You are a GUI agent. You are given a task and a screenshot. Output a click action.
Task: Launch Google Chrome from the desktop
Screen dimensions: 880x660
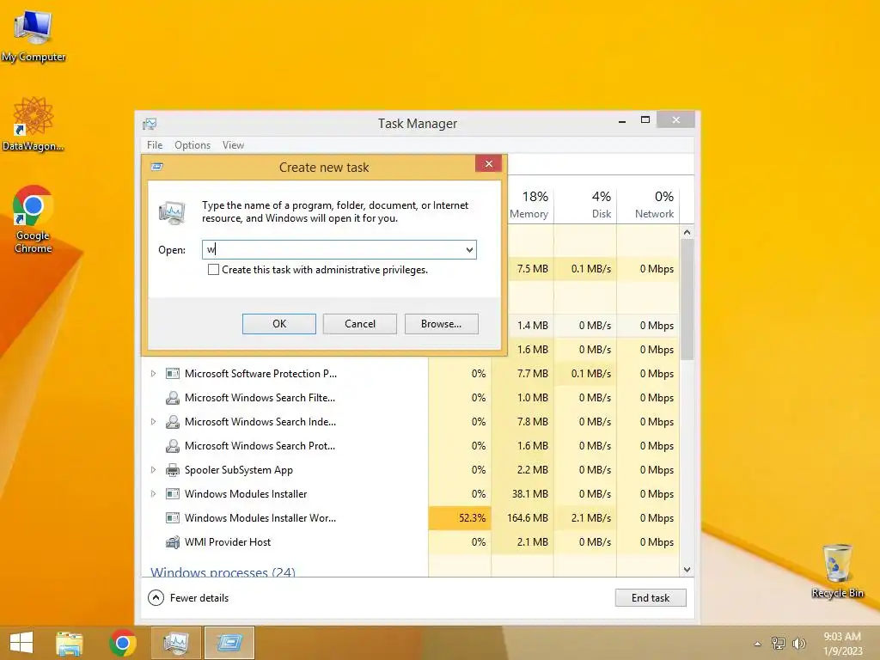[34, 219]
